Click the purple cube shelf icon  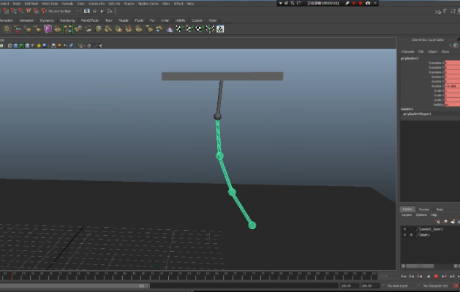(48, 28)
